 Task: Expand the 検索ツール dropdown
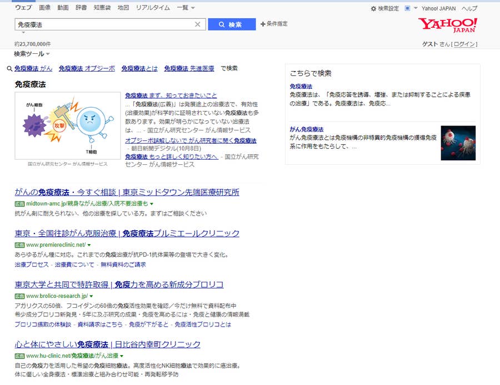(32, 54)
